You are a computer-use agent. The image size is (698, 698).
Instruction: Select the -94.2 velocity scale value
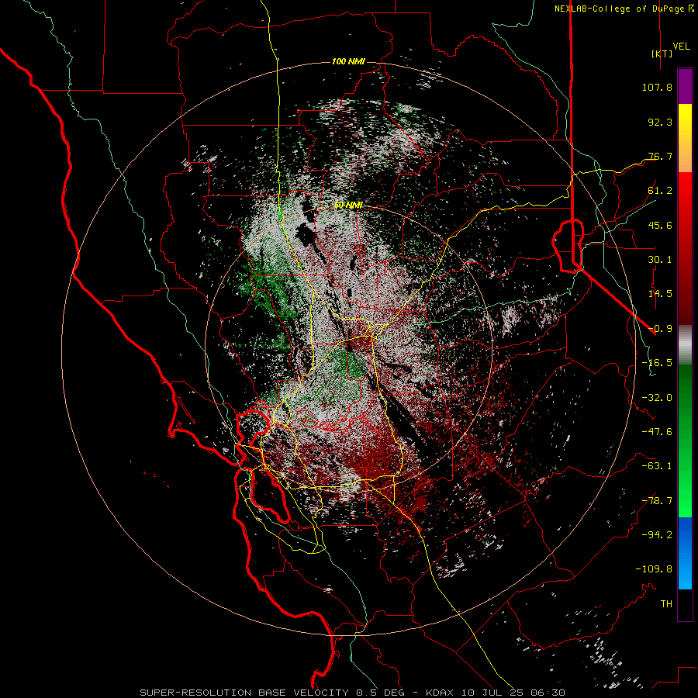[657, 535]
